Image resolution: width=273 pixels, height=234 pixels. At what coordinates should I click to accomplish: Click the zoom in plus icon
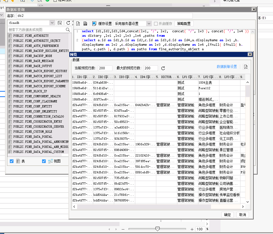point(192,229)
